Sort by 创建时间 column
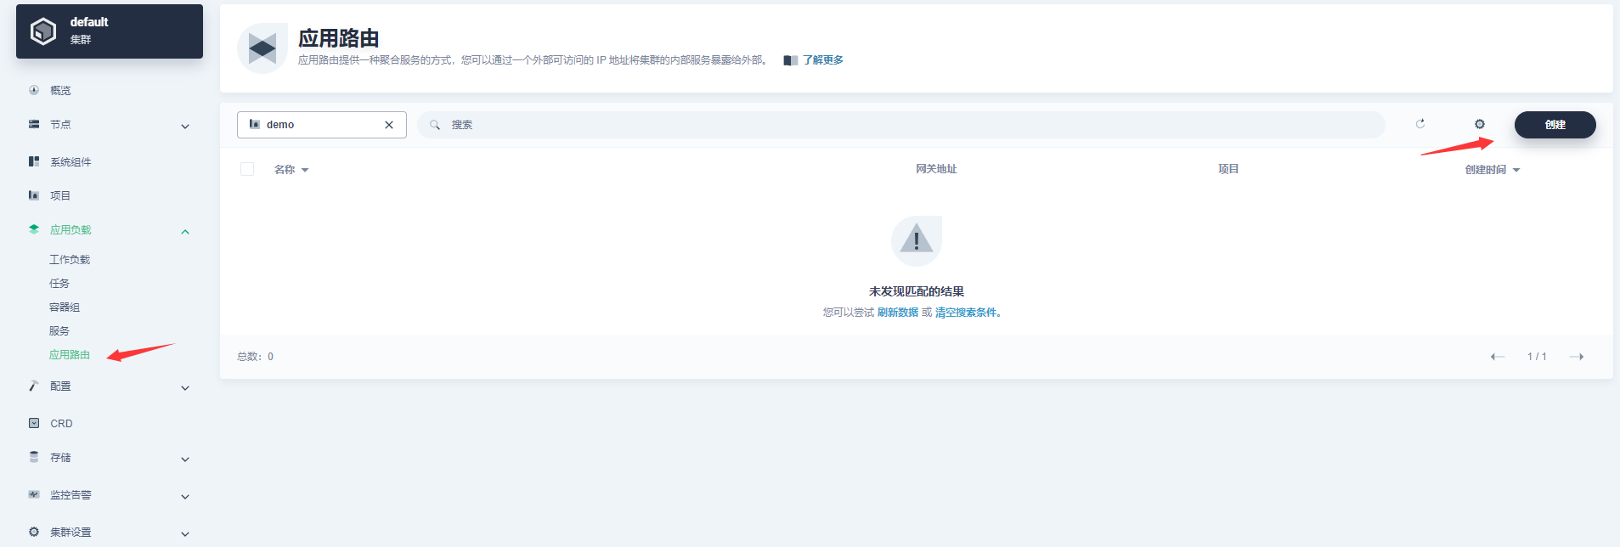The height and width of the screenshot is (547, 1620). point(1492,170)
